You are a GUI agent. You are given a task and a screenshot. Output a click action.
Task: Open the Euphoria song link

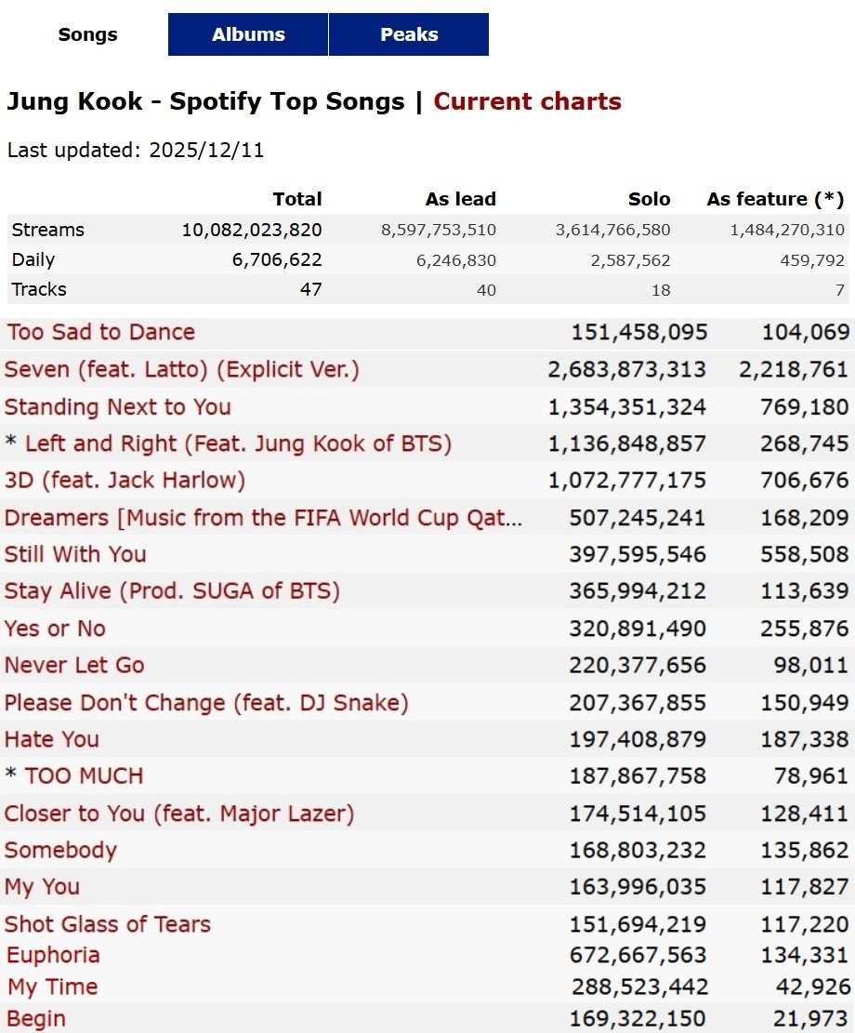tap(53, 955)
